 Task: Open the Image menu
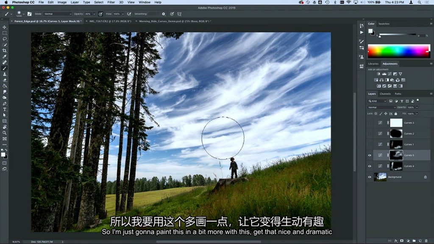click(x=62, y=2)
